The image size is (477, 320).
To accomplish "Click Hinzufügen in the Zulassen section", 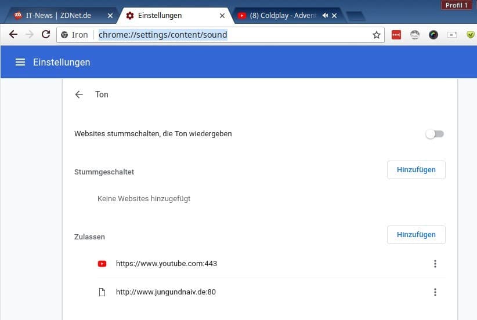I will point(416,235).
